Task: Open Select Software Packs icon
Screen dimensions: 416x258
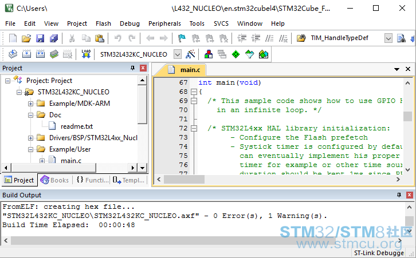Action: (249, 54)
